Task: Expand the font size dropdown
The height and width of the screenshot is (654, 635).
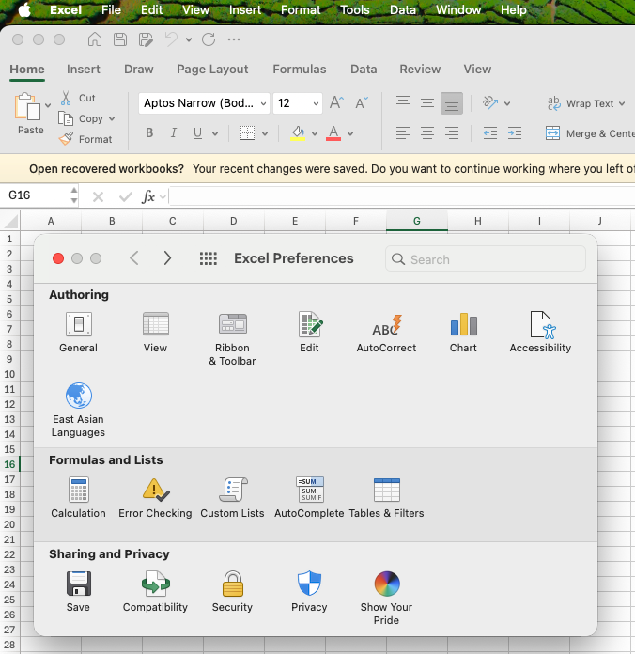Action: click(316, 103)
